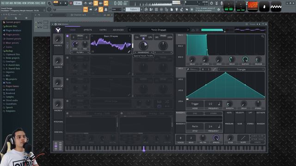The width and height of the screenshot is (296, 166).
Task: Click FL Studio record button
Action: tap(71, 3)
